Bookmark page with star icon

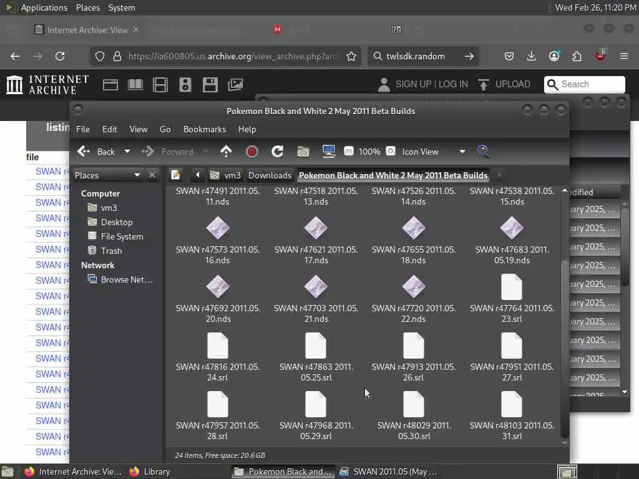point(351,56)
